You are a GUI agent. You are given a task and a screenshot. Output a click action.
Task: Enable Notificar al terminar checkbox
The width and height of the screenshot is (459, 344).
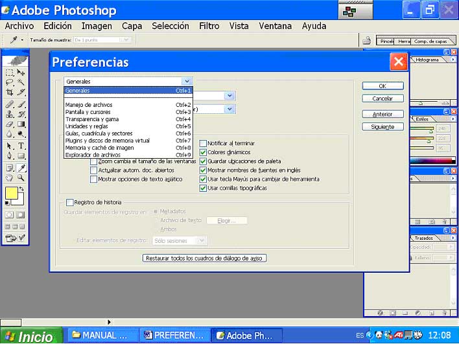203,143
